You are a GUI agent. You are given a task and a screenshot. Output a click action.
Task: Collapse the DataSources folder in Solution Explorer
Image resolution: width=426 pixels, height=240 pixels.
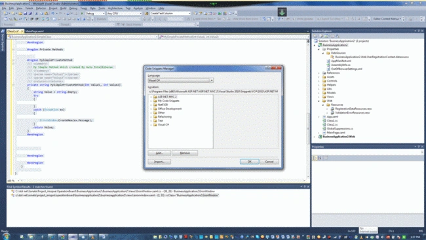point(323,53)
